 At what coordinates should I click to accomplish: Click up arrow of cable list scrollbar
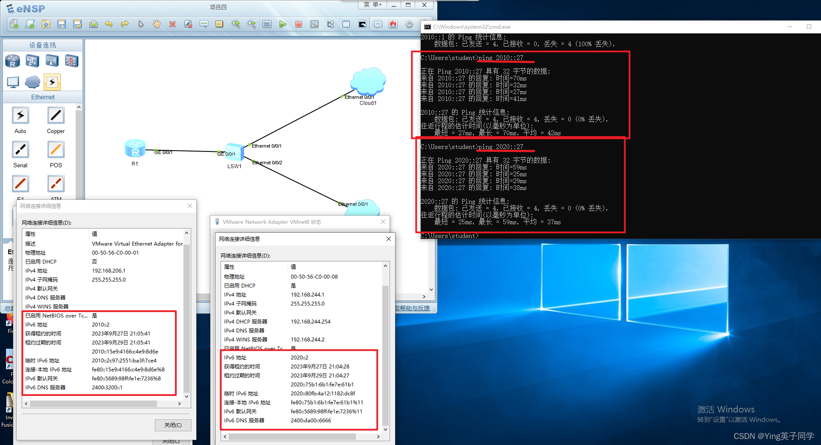pos(79,107)
